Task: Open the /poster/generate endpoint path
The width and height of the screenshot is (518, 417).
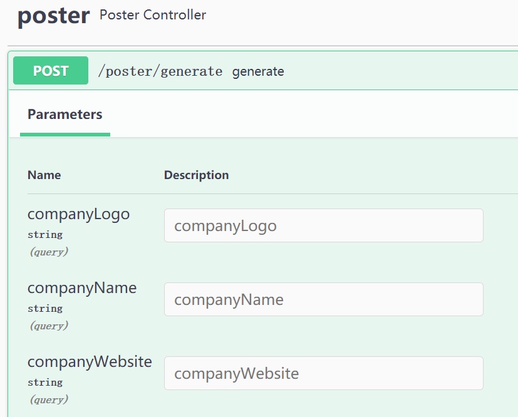Action: 160,71
